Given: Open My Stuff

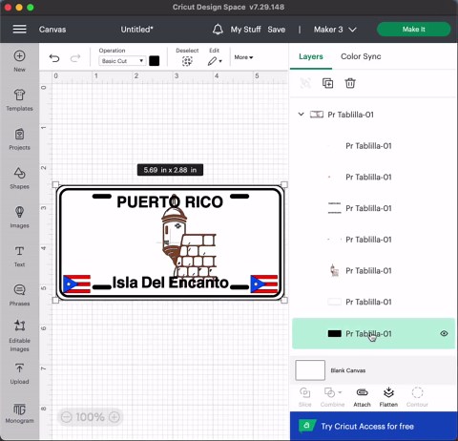Looking at the screenshot, I should click(245, 30).
